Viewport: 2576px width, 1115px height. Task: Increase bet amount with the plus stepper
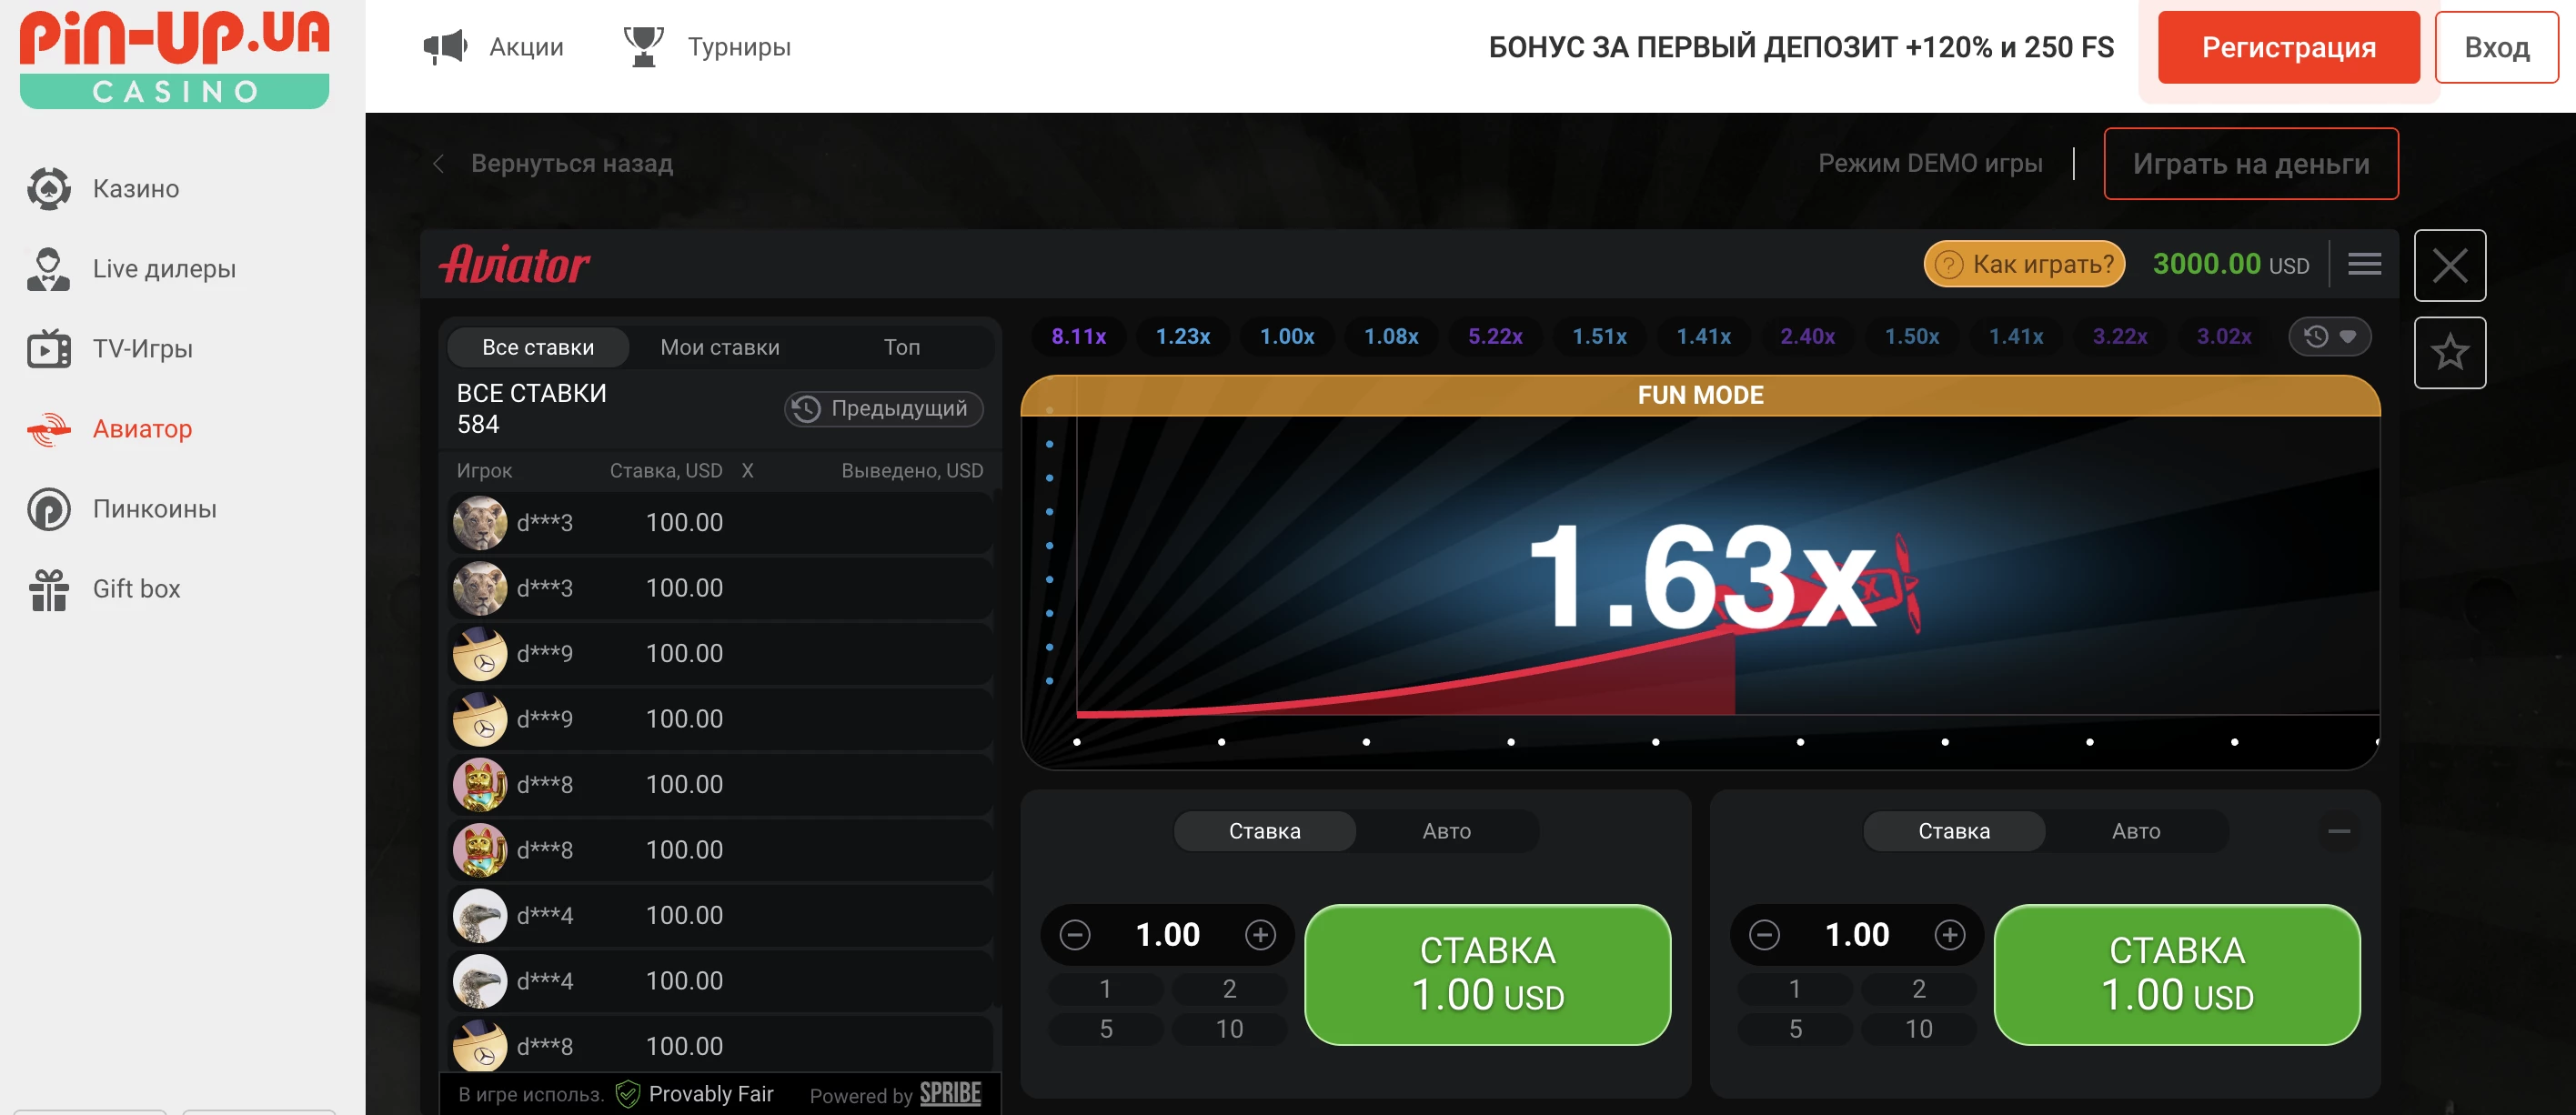tap(1262, 934)
